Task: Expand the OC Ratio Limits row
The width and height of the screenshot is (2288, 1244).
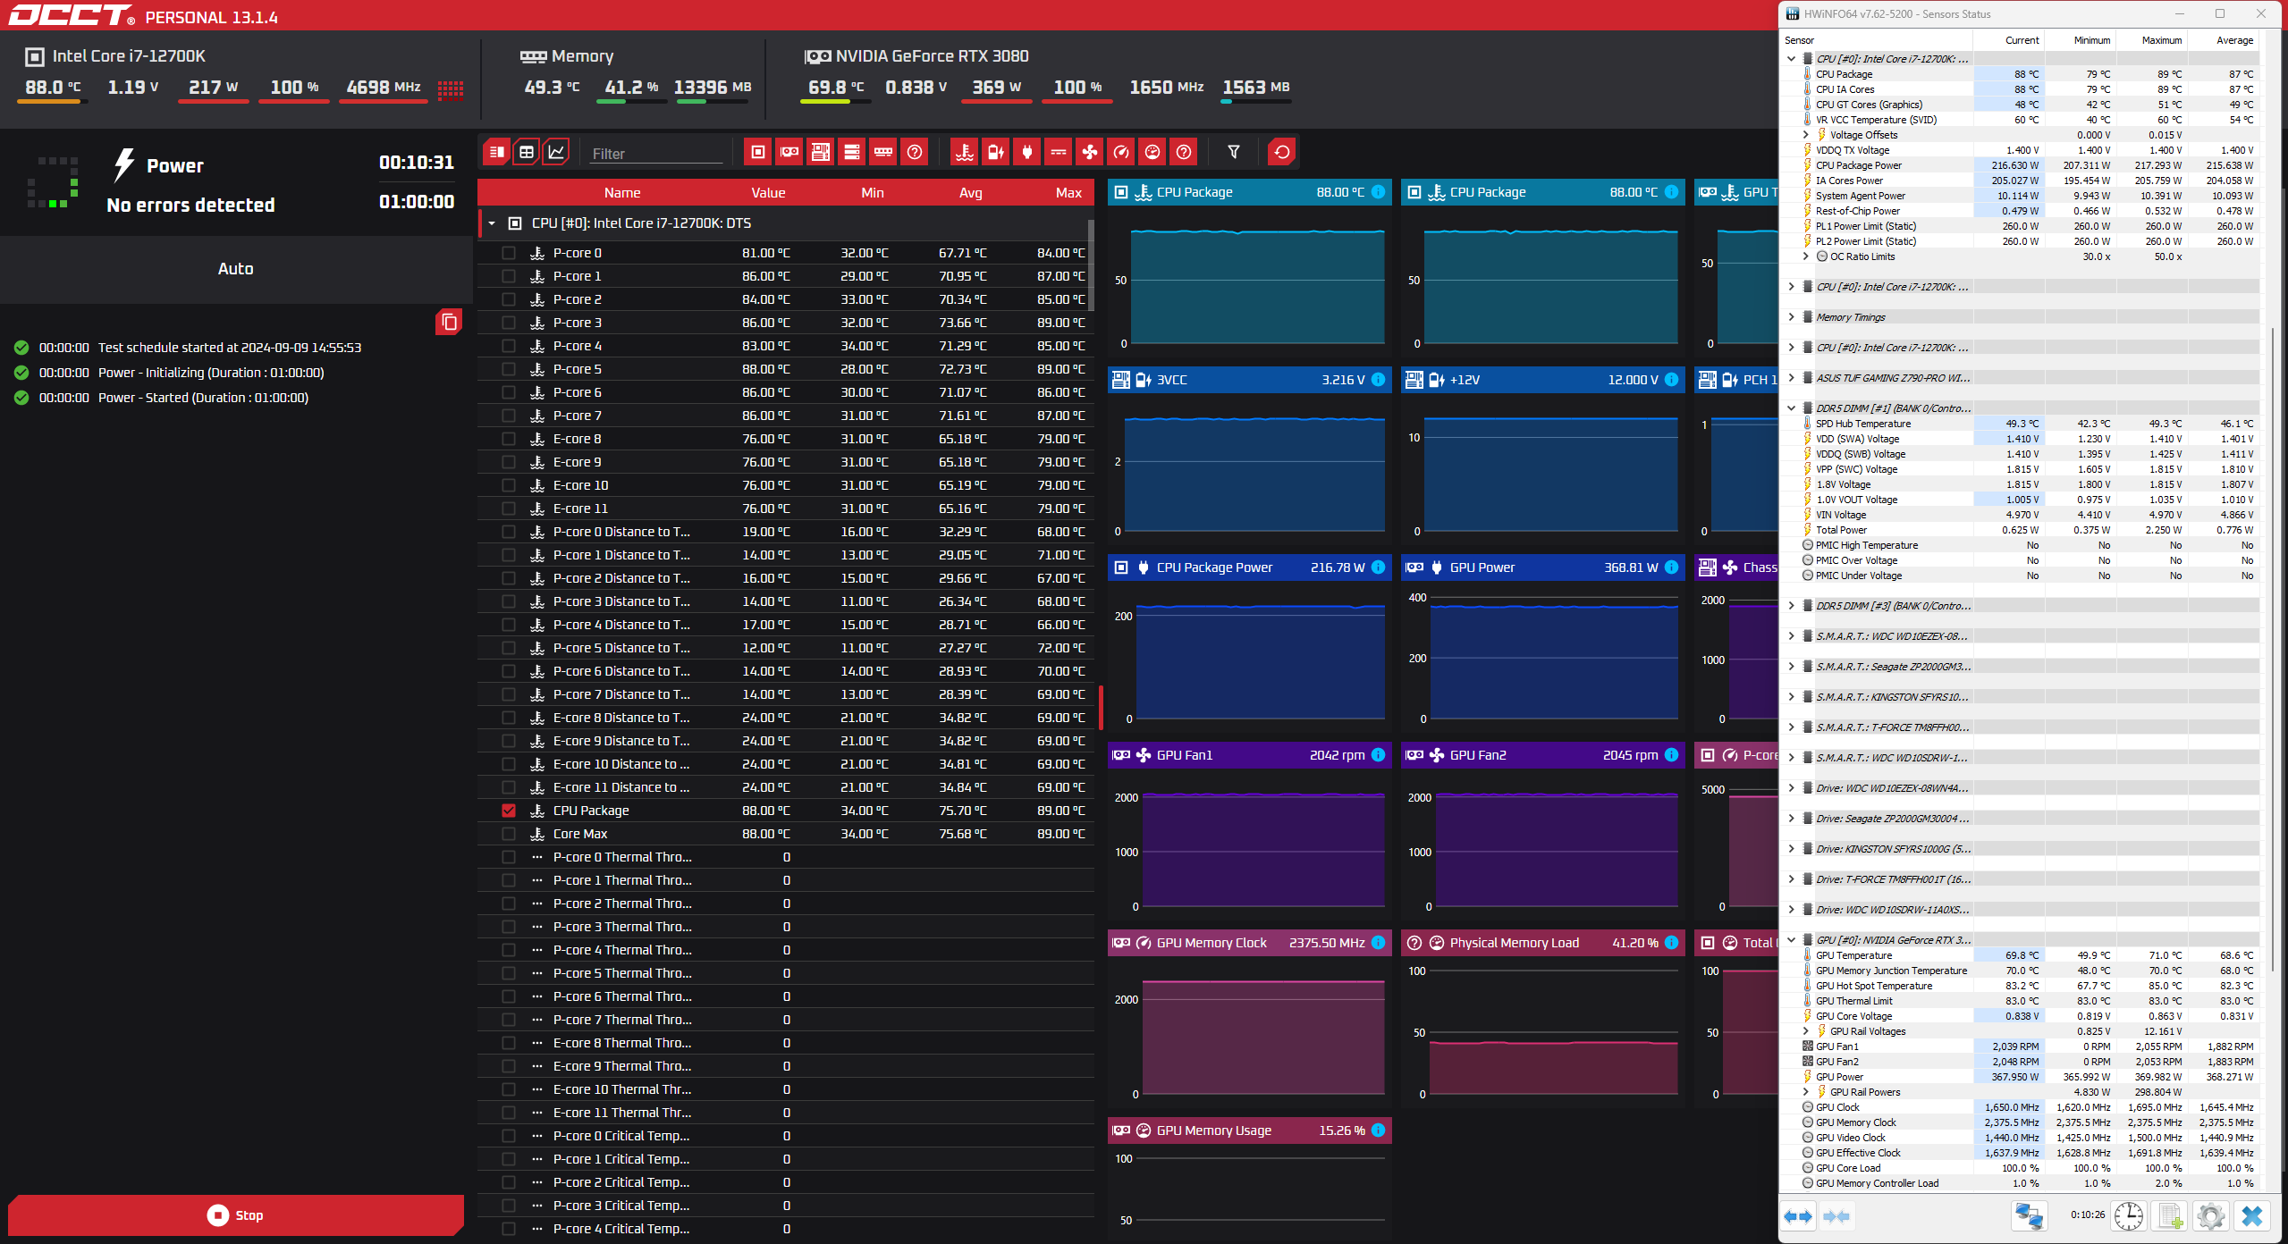Action: tap(1805, 256)
